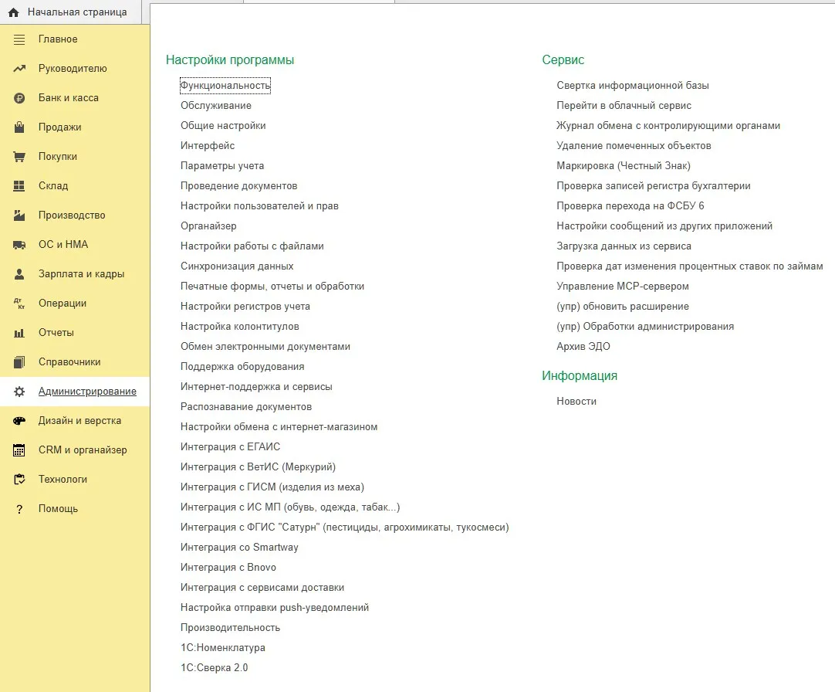Select the Технологи clipboard icon

pos(19,480)
